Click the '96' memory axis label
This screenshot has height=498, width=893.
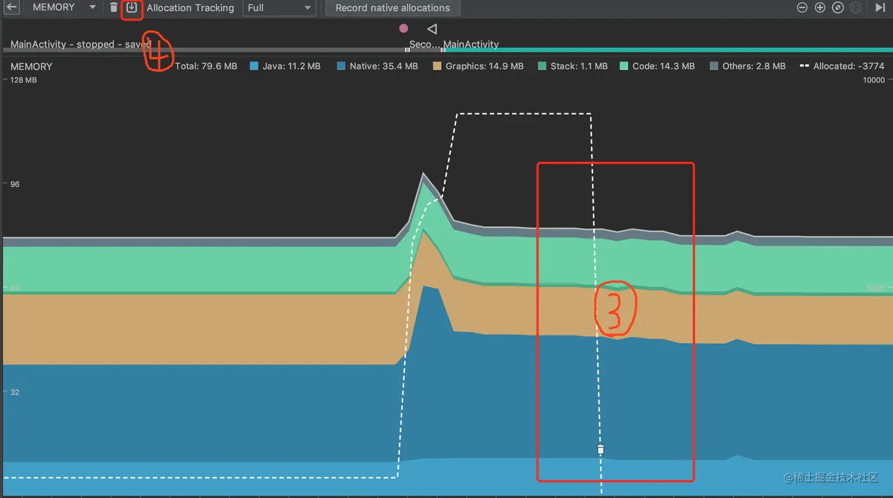pos(15,184)
